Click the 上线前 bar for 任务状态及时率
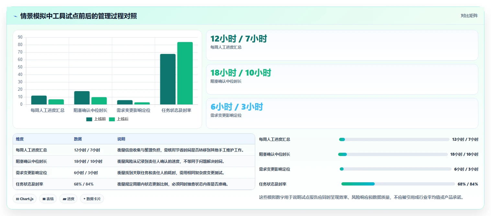 point(168,79)
